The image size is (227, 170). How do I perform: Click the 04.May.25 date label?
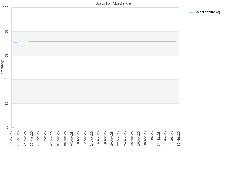159,139
